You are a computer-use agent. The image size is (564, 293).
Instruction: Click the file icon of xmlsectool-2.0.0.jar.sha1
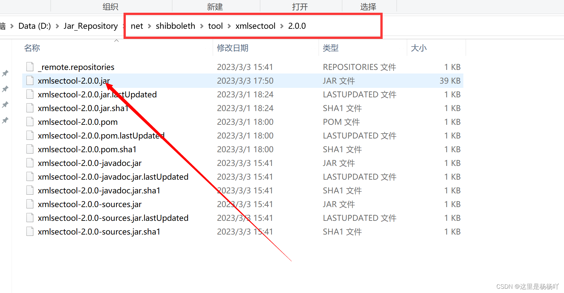point(30,108)
